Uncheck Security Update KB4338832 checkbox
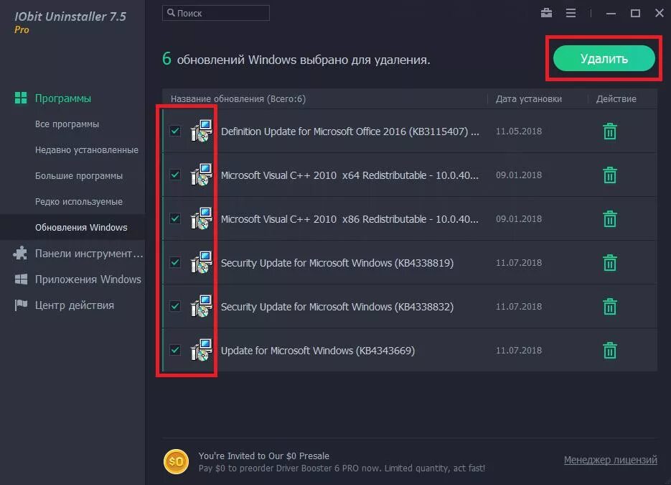Image resolution: width=671 pixels, height=485 pixels. [175, 306]
